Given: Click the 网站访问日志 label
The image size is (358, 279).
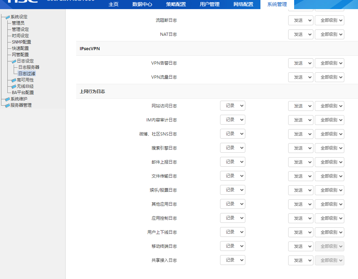Looking at the screenshot, I should tap(164, 106).
